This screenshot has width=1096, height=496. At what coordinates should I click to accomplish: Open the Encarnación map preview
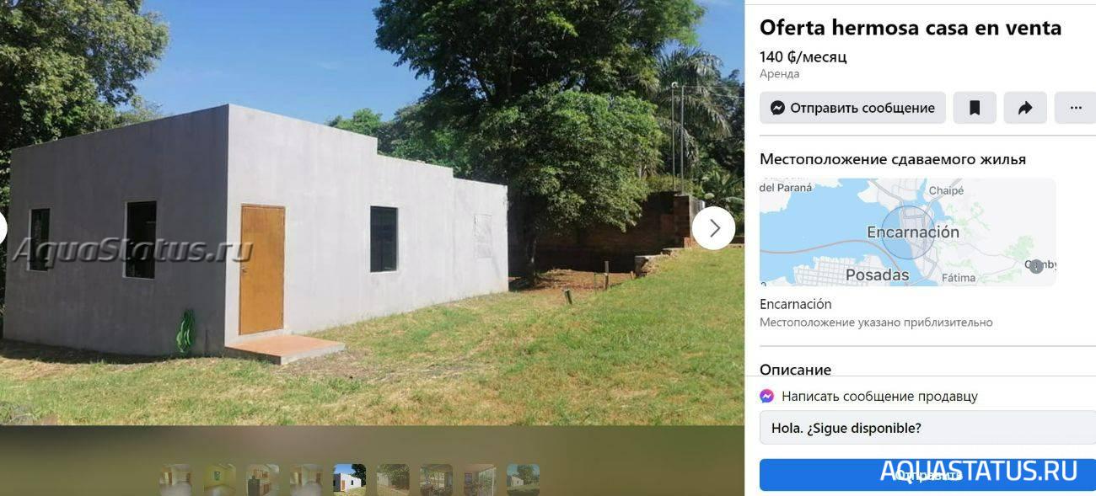point(908,232)
